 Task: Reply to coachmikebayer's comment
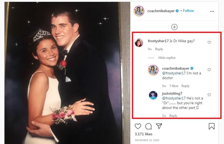[x=185, y=86]
